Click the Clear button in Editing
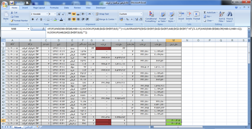Image resolution: width=252 pixels, height=129 pixels. pyautogui.click(x=208, y=20)
